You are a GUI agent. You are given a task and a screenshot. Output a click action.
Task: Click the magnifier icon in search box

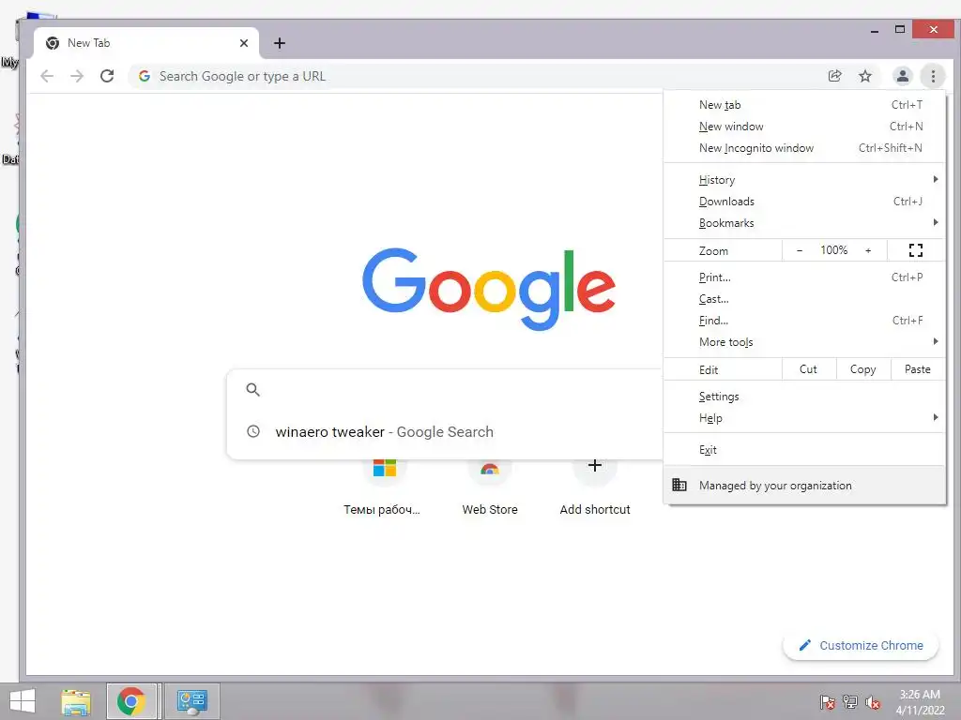(253, 389)
